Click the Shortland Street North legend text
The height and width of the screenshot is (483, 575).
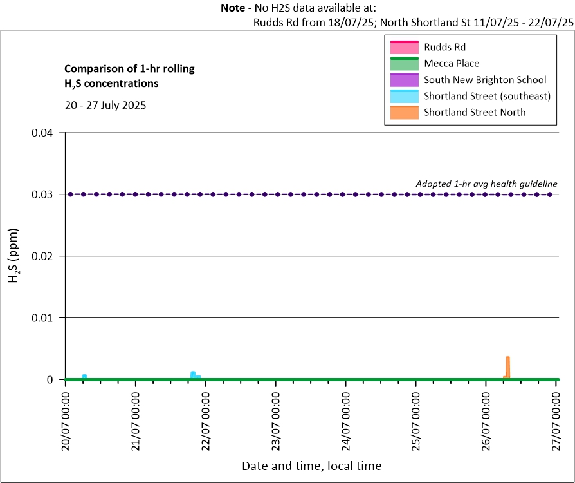[475, 112]
